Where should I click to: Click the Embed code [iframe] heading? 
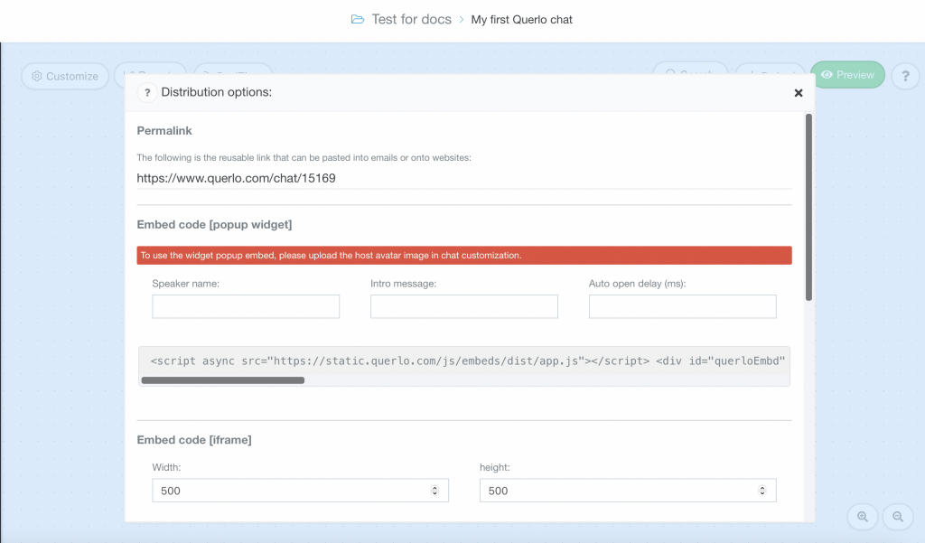coord(194,440)
